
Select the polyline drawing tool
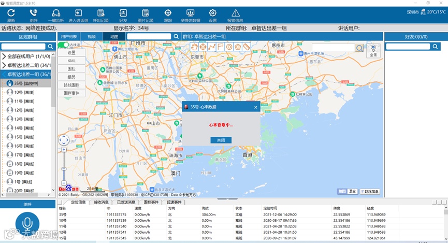212,47
